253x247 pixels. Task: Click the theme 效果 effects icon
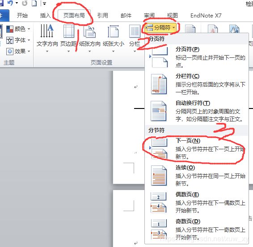[x=10, y=52]
